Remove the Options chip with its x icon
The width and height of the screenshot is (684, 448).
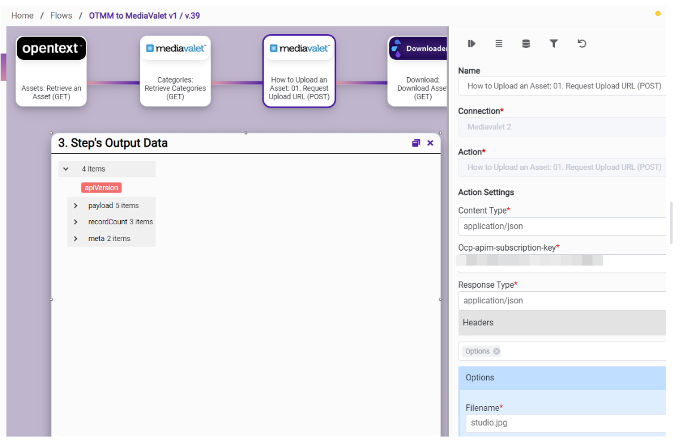click(x=496, y=352)
